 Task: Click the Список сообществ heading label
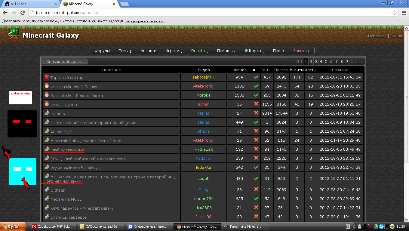[65, 62]
